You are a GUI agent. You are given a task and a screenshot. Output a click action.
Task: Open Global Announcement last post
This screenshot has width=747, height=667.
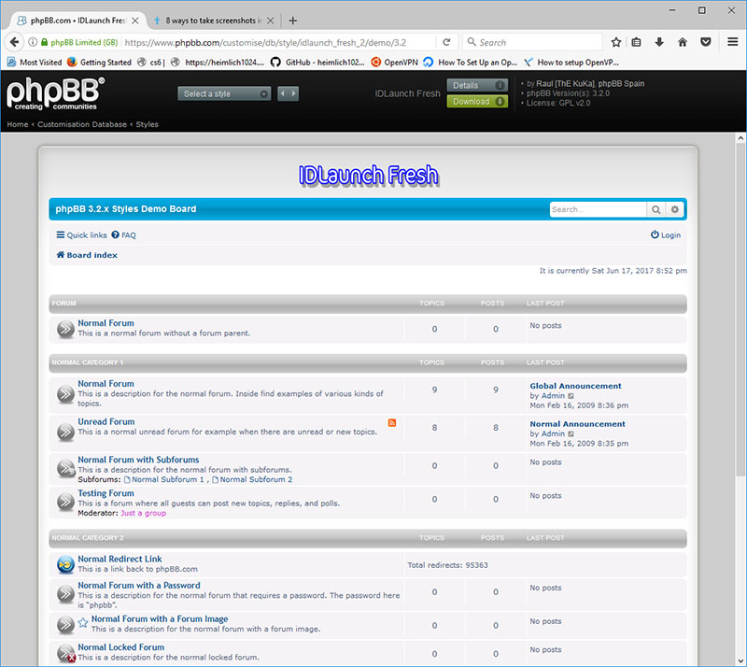(575, 386)
